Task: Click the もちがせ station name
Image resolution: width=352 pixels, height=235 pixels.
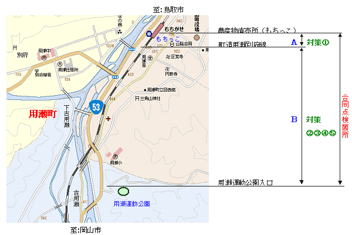Action: (175, 27)
